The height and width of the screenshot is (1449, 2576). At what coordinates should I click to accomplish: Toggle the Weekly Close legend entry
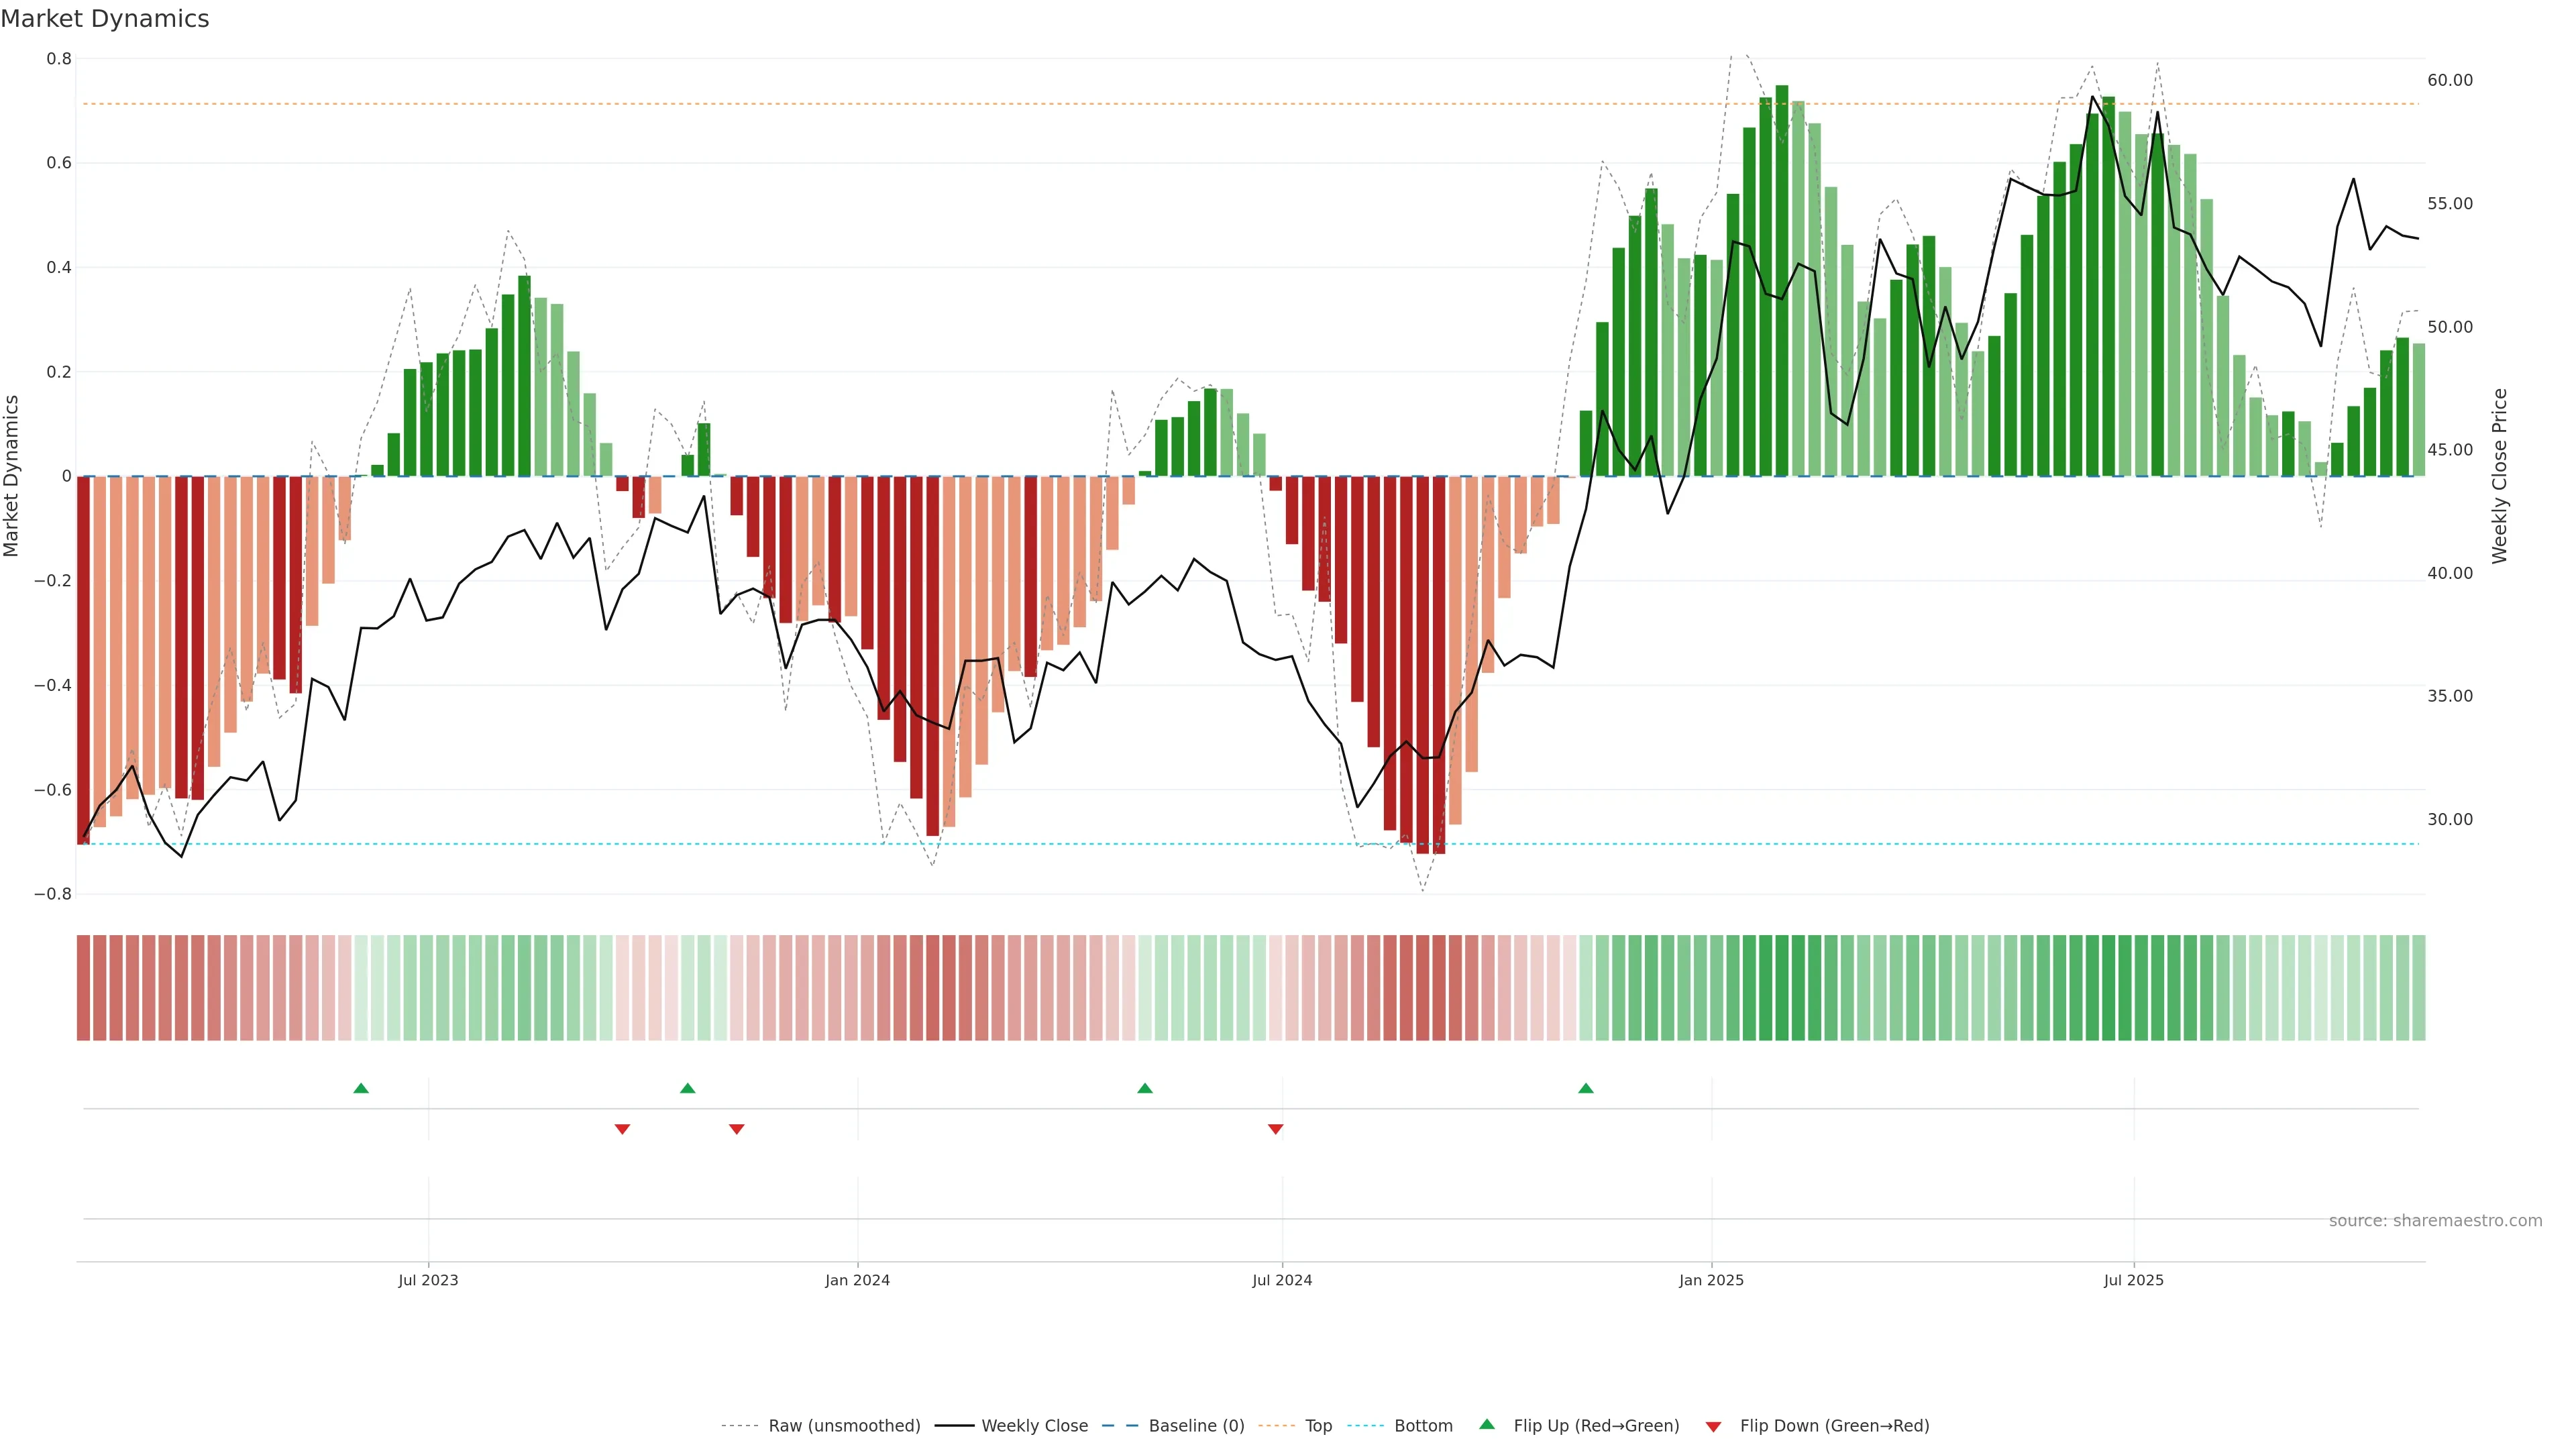click(1034, 1426)
